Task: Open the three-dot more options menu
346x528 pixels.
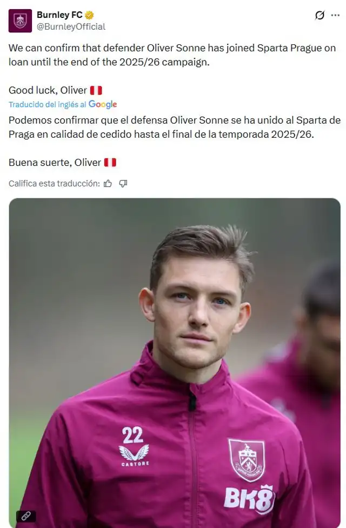Action: click(335, 16)
